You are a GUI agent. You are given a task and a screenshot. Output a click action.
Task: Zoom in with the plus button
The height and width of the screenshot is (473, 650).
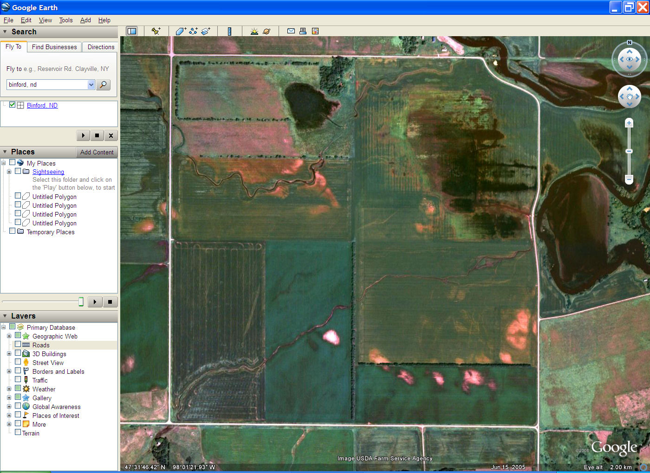(x=629, y=123)
